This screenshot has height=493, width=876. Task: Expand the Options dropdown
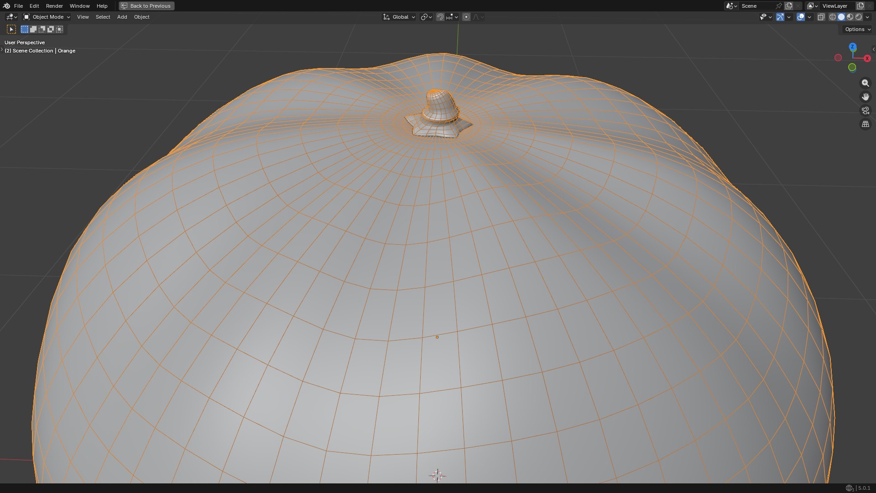(857, 29)
